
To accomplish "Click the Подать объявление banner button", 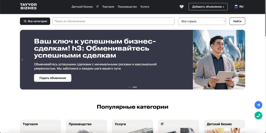I will pos(53,78).
